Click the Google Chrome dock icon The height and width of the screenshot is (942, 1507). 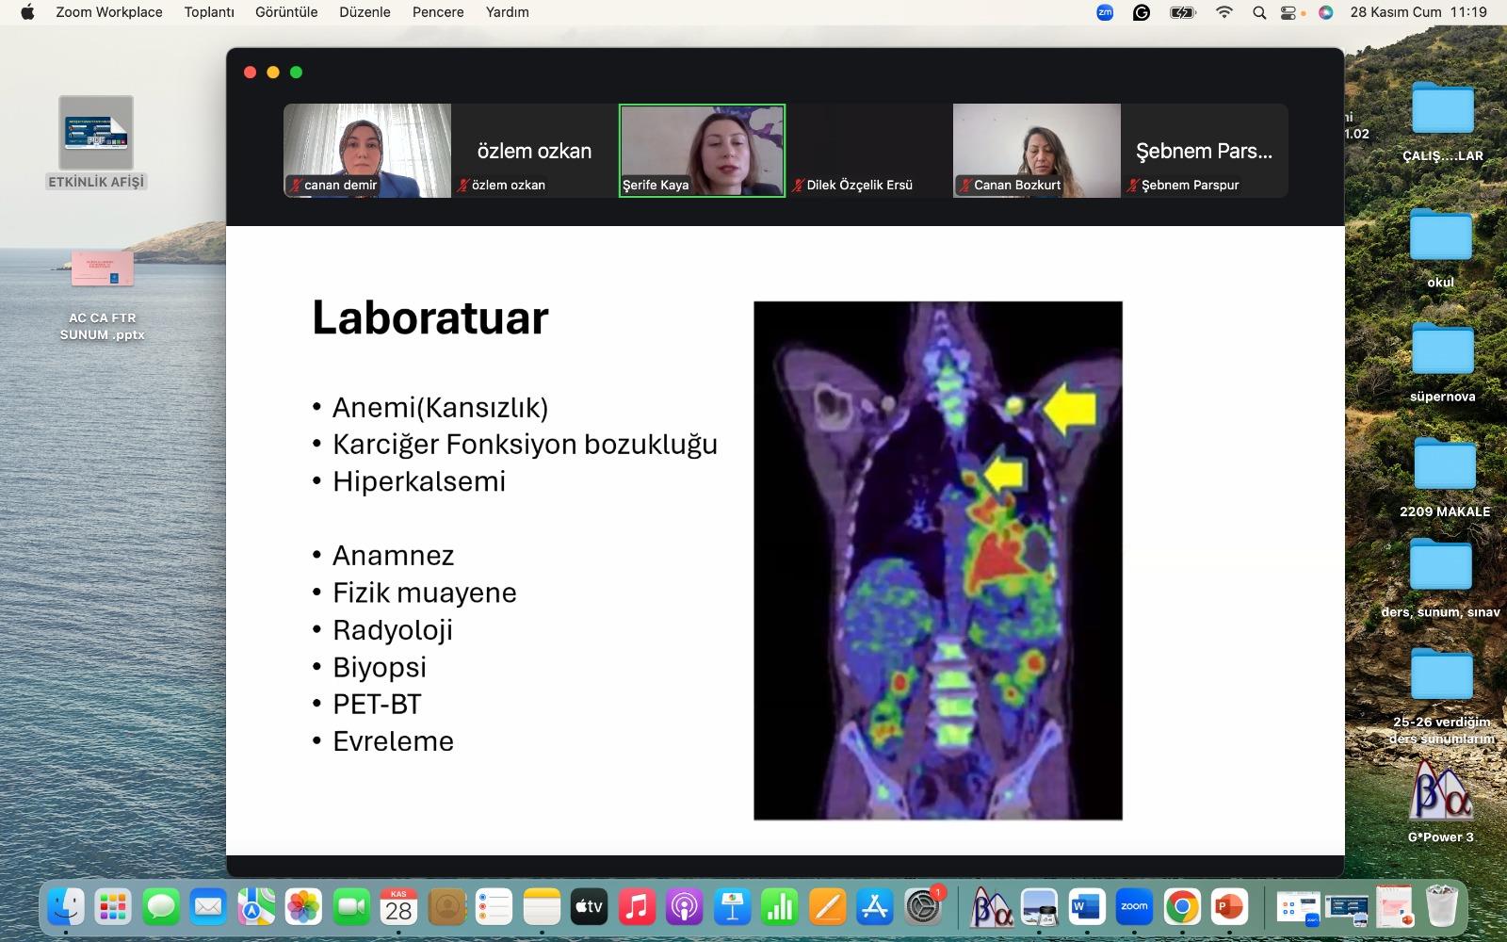[1182, 907]
